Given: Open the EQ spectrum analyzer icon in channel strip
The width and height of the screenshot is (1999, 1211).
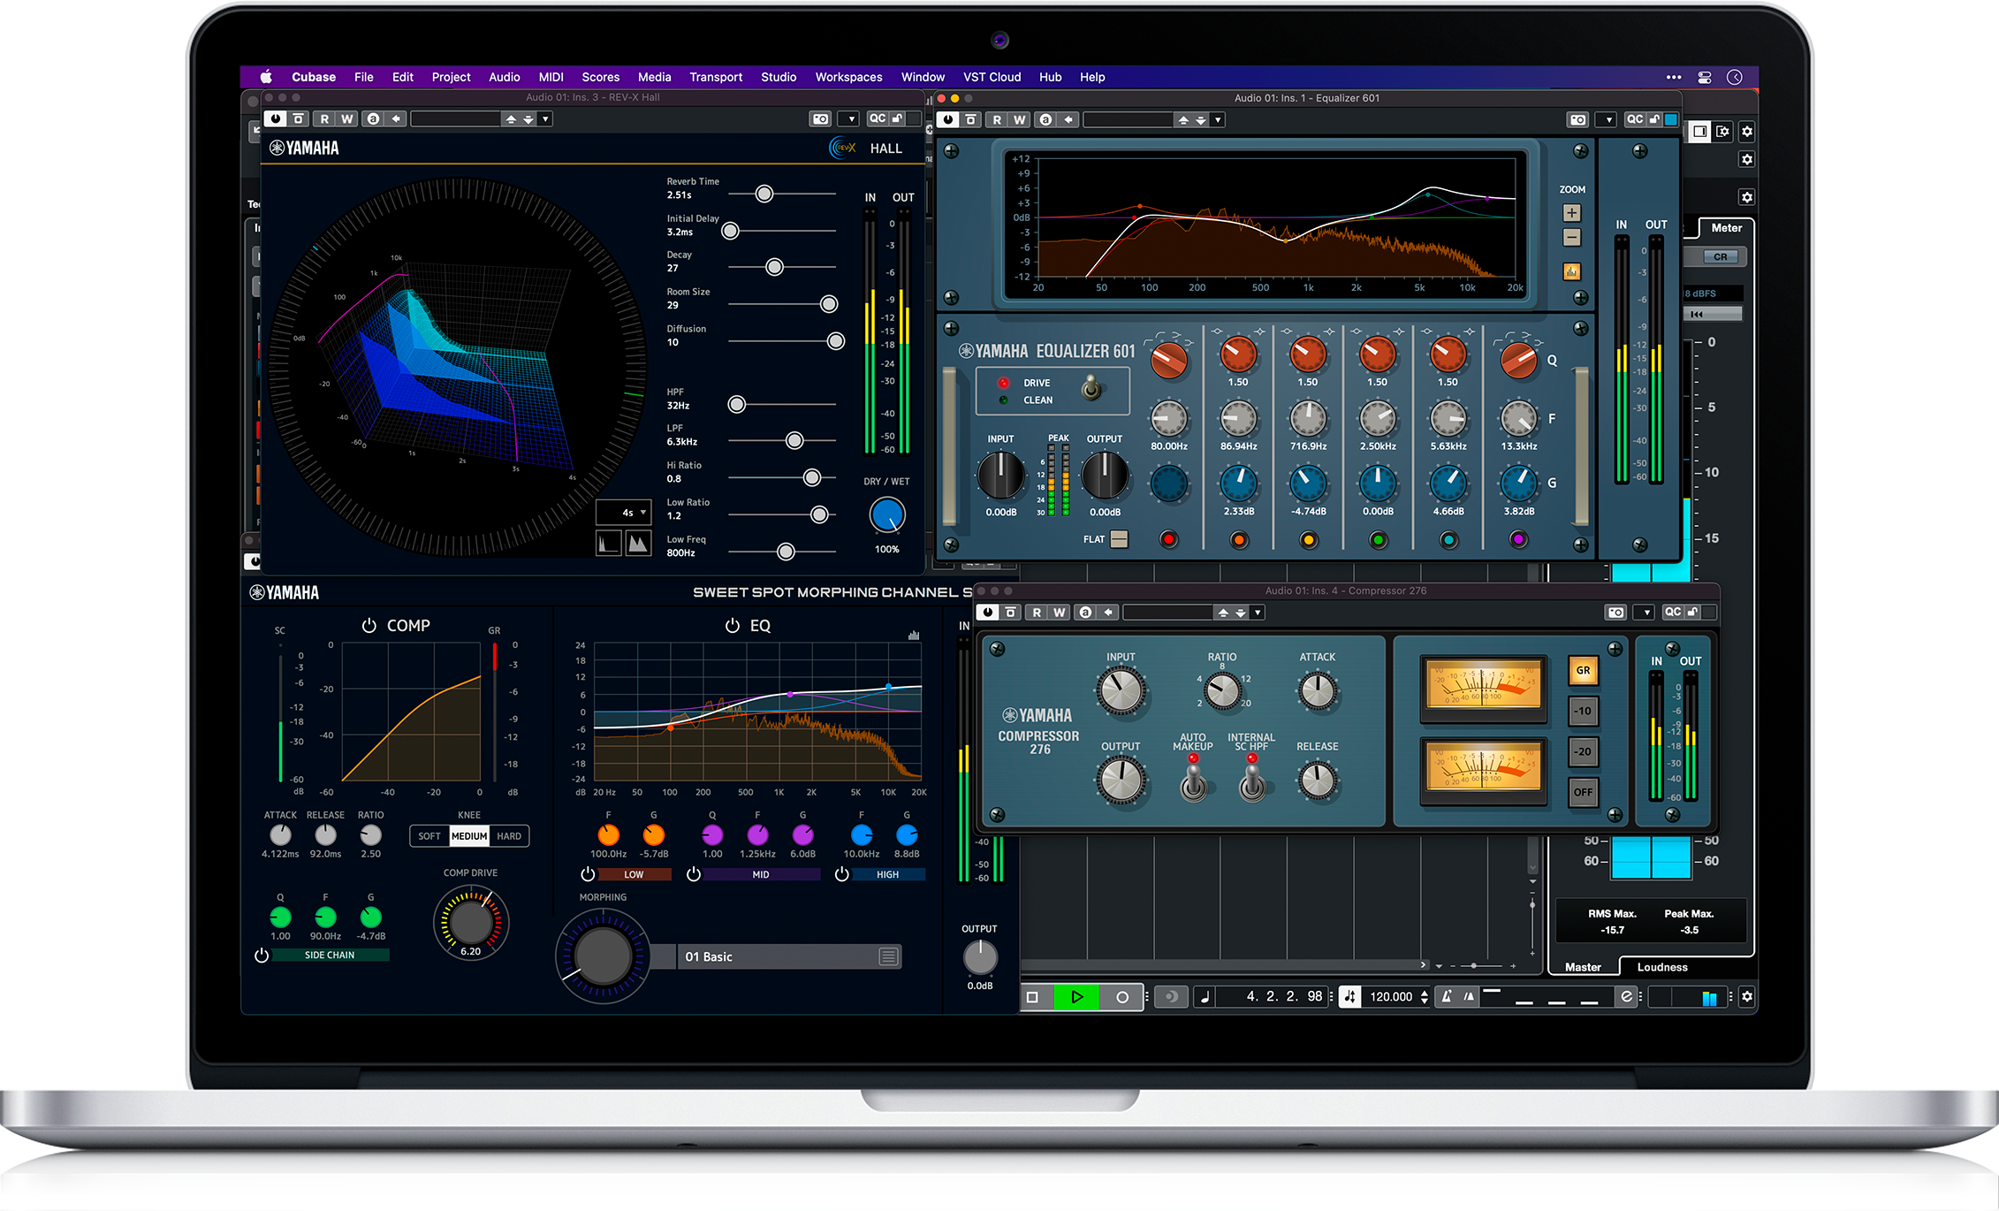Looking at the screenshot, I should [914, 635].
